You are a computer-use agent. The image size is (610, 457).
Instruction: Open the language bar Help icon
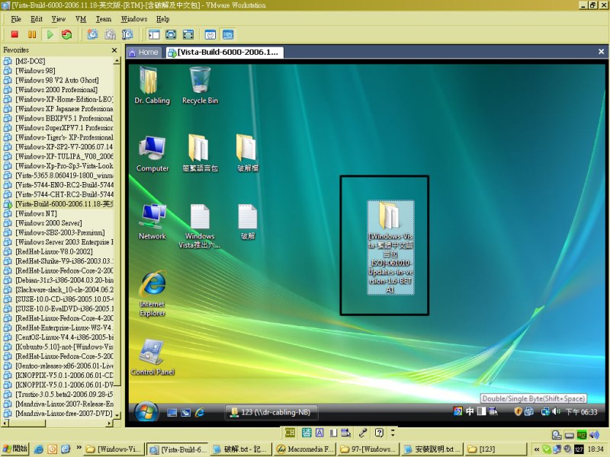tap(379, 433)
